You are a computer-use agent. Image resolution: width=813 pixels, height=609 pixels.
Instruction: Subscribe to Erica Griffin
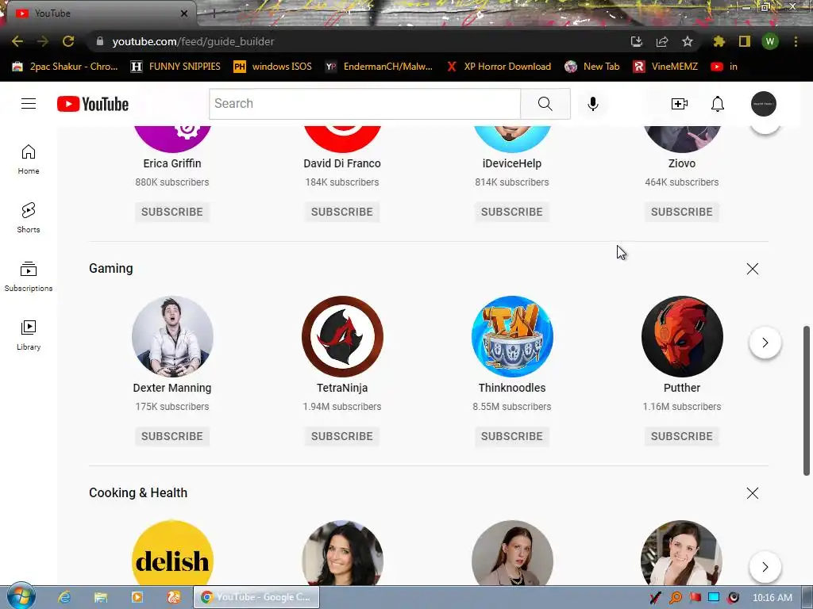point(172,212)
